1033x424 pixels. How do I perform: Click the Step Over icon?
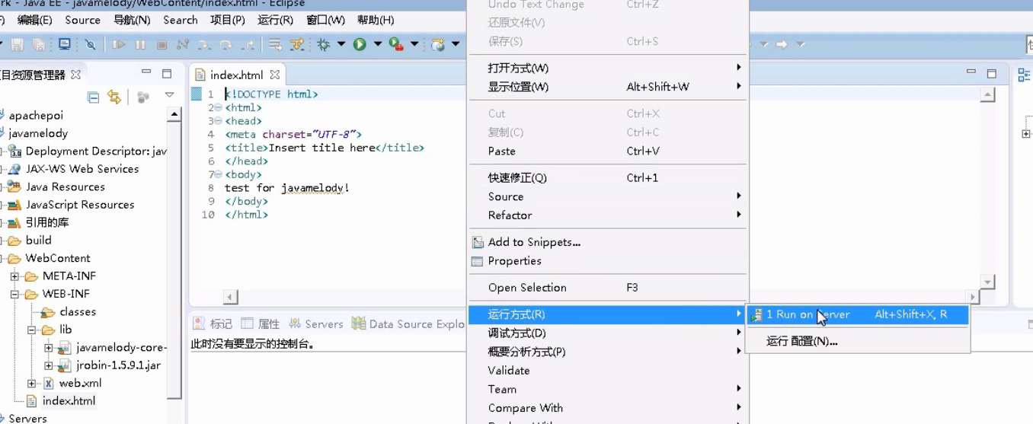[x=226, y=45]
